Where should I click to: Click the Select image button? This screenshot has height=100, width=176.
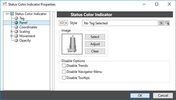pos(95,37)
